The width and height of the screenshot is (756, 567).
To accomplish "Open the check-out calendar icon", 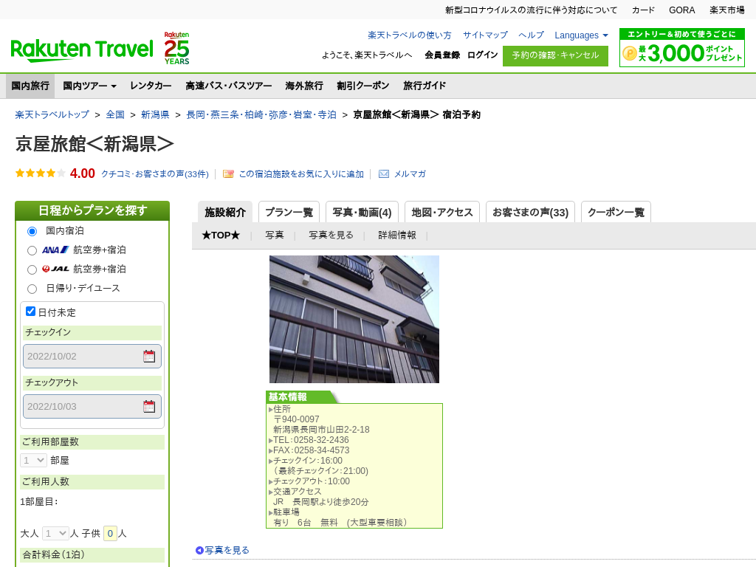I will [x=149, y=407].
